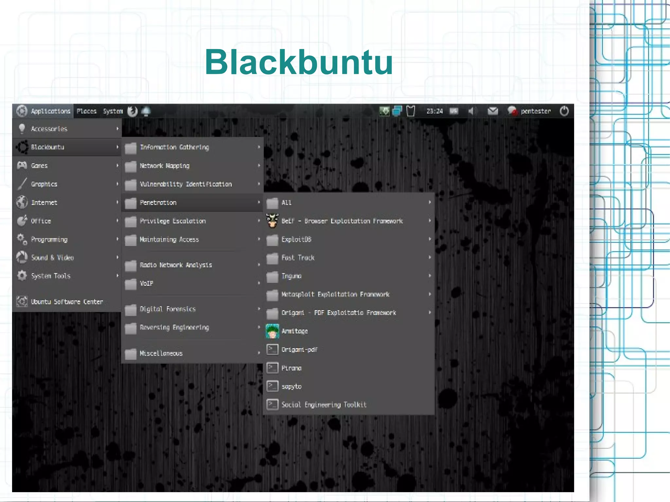Launch the Pirana tool
This screenshot has height=502, width=670.
tap(349, 368)
